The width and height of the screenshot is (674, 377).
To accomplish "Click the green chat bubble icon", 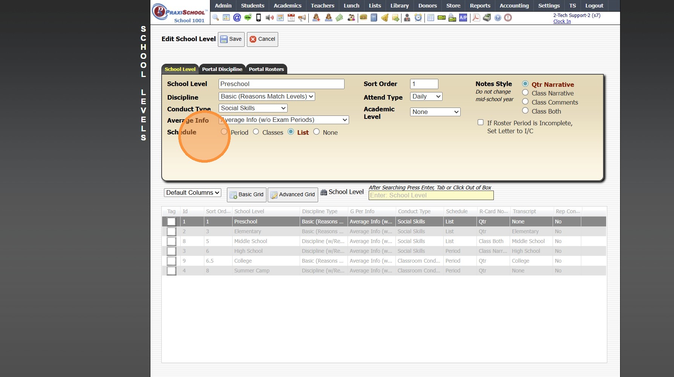I will click(x=248, y=18).
